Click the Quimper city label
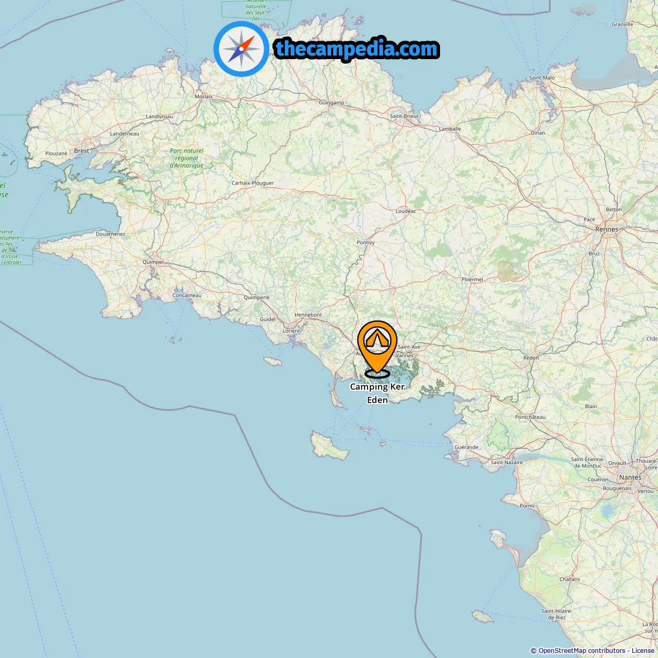Viewport: 658px width, 658px height. point(153,262)
